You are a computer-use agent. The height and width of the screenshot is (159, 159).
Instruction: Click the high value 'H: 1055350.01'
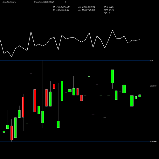(x=87, y=7)
